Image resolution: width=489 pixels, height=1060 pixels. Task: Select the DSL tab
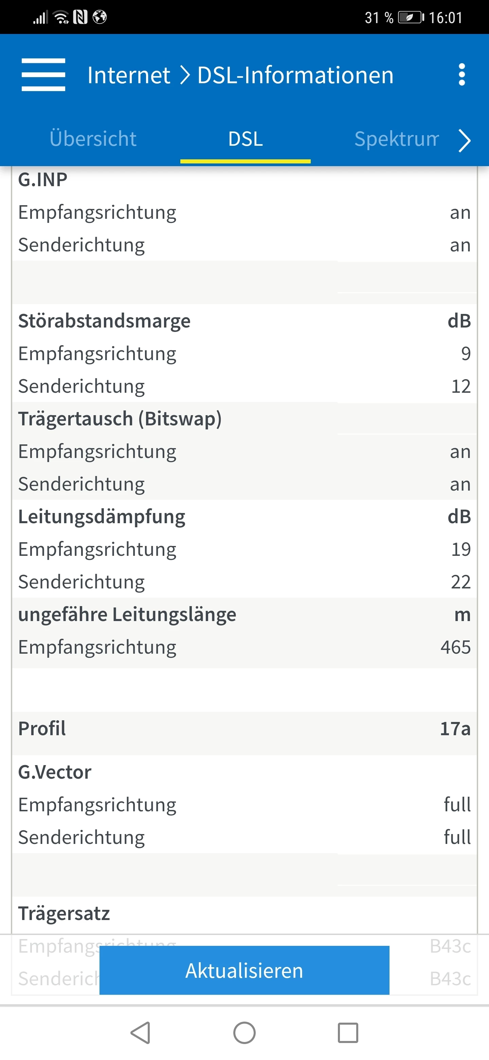click(x=246, y=139)
